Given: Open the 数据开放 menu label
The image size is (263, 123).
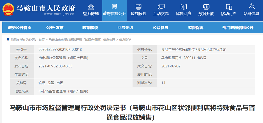Looking at the screenshot, I should tap(206, 14).
